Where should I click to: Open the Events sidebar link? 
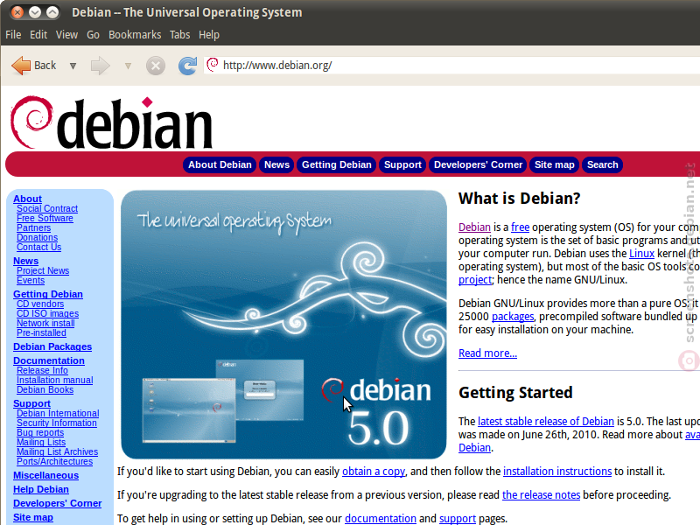31,280
